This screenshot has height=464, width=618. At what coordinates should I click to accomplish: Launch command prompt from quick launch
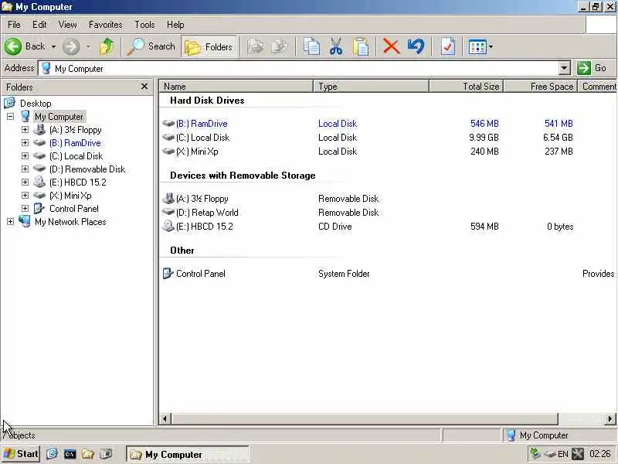click(x=70, y=454)
